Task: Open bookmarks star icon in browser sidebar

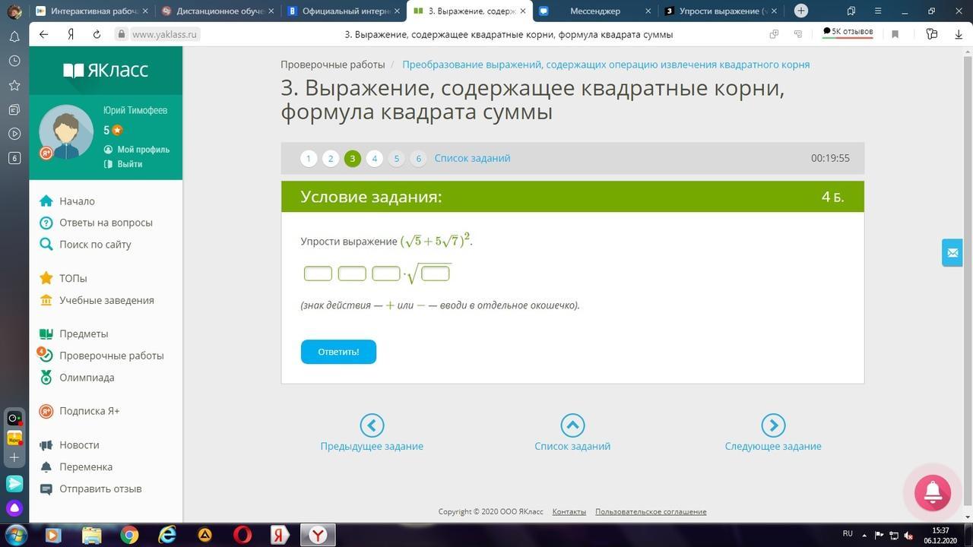Action: pyautogui.click(x=14, y=85)
